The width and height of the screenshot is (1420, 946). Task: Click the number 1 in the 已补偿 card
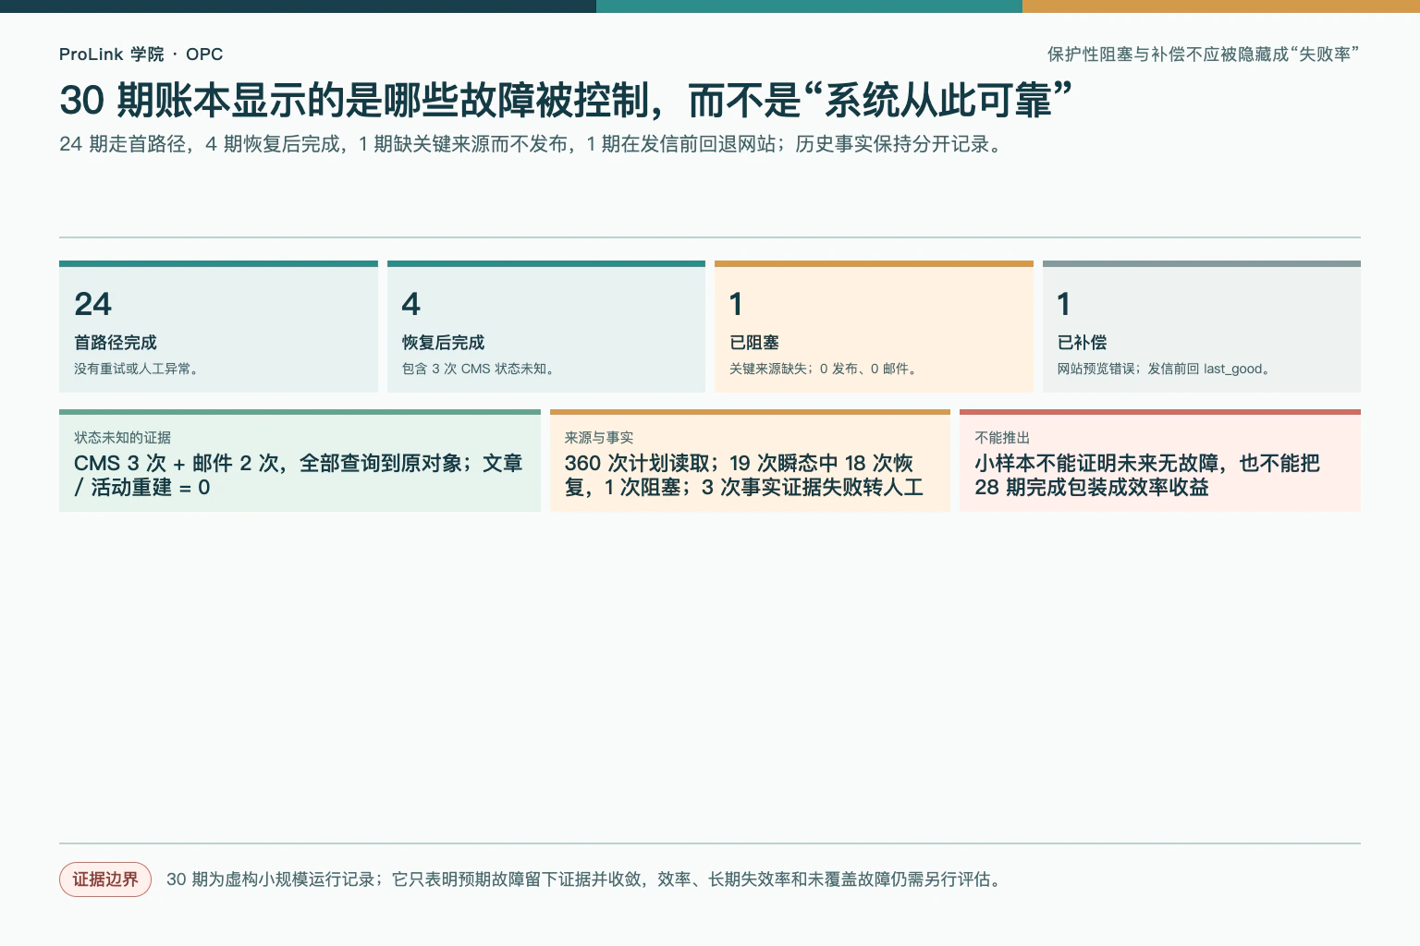[1064, 304]
